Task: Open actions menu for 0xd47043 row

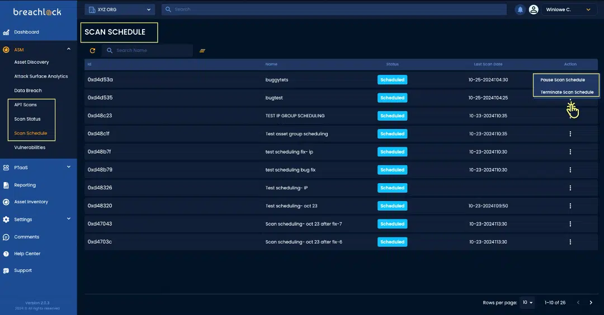Action: [570, 224]
